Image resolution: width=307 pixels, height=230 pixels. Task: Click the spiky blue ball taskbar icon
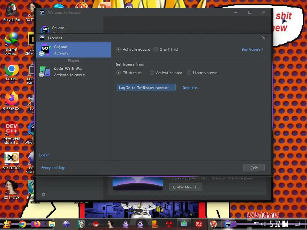point(66,224)
